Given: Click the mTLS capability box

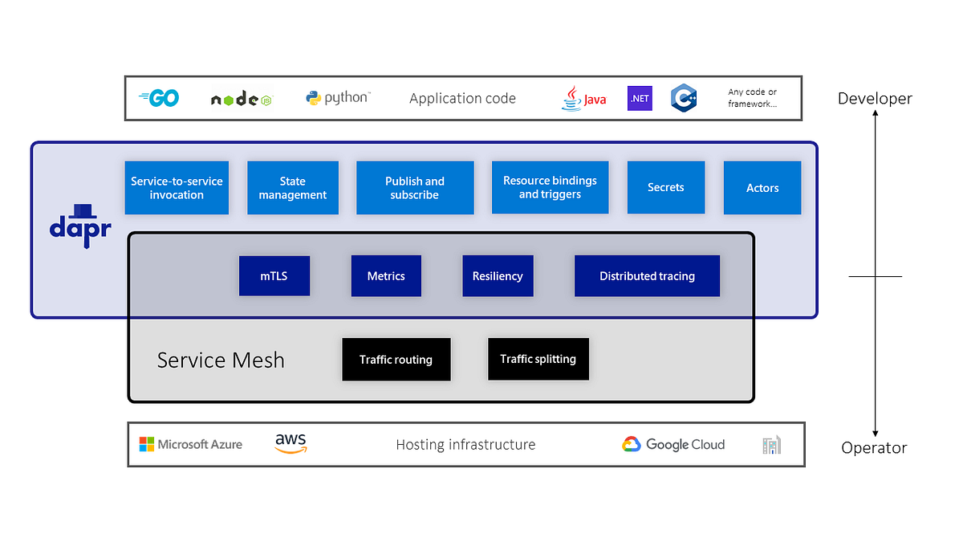Looking at the screenshot, I should [274, 275].
